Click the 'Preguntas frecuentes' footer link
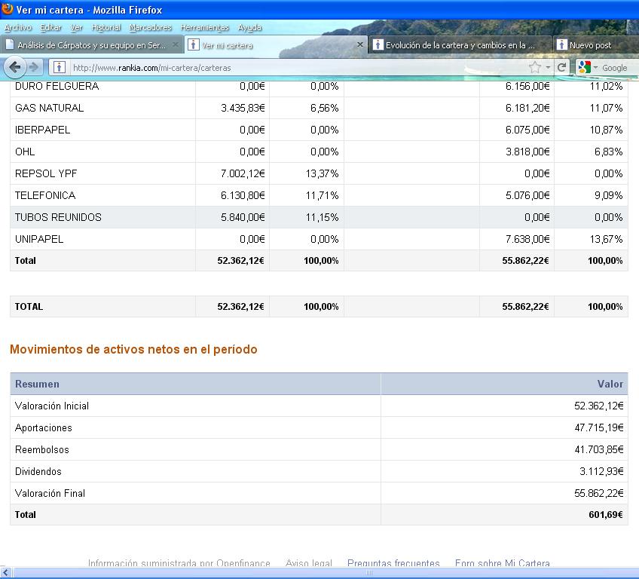This screenshot has width=639, height=579. pyautogui.click(x=393, y=563)
